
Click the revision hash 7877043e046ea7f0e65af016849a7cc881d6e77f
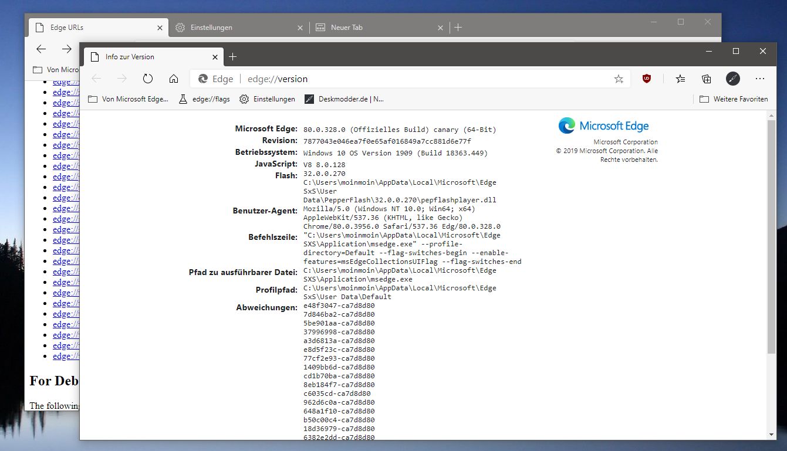[x=387, y=141]
